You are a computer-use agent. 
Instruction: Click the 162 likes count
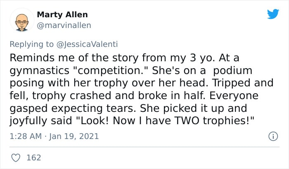[34, 157]
